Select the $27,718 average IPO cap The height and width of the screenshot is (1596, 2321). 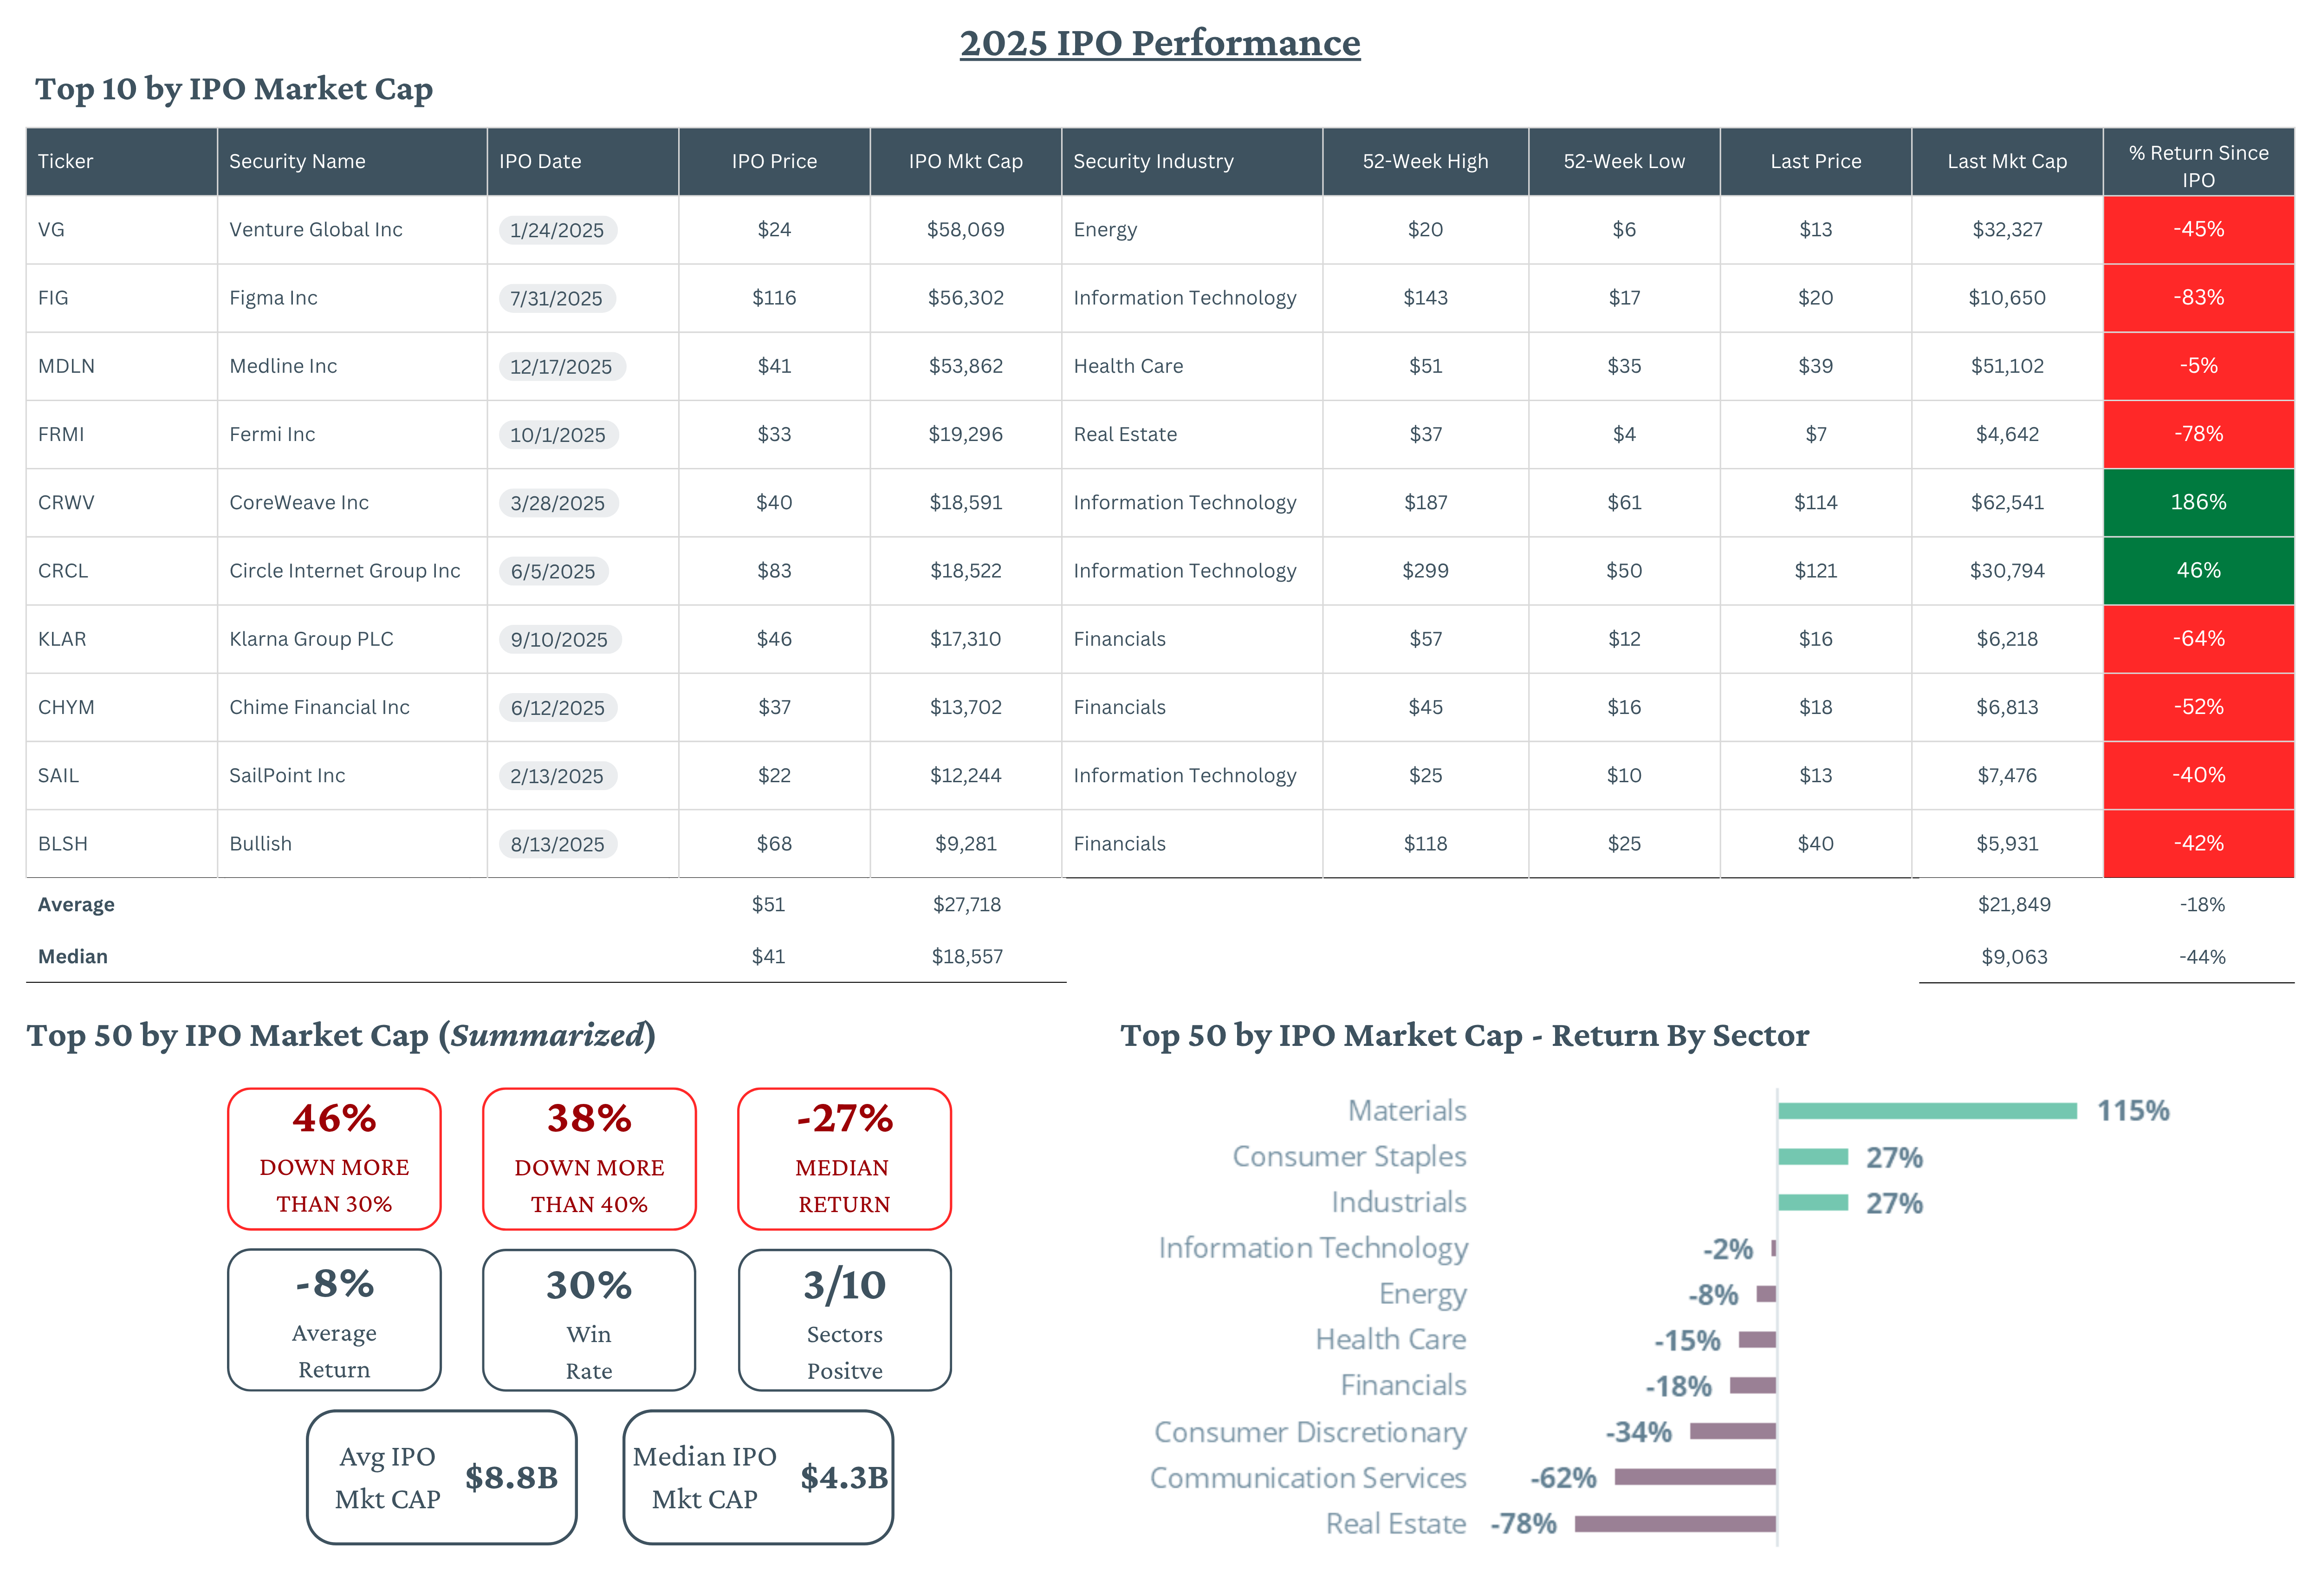coord(967,905)
